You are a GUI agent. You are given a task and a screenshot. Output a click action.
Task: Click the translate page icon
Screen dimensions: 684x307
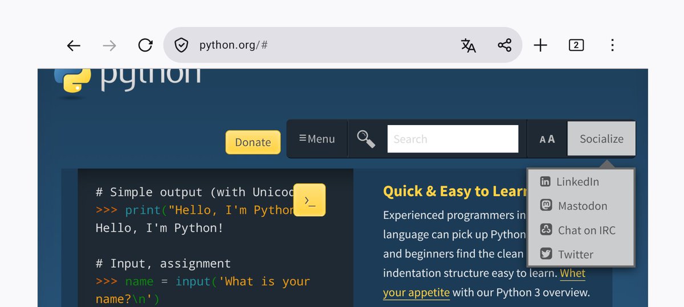469,45
